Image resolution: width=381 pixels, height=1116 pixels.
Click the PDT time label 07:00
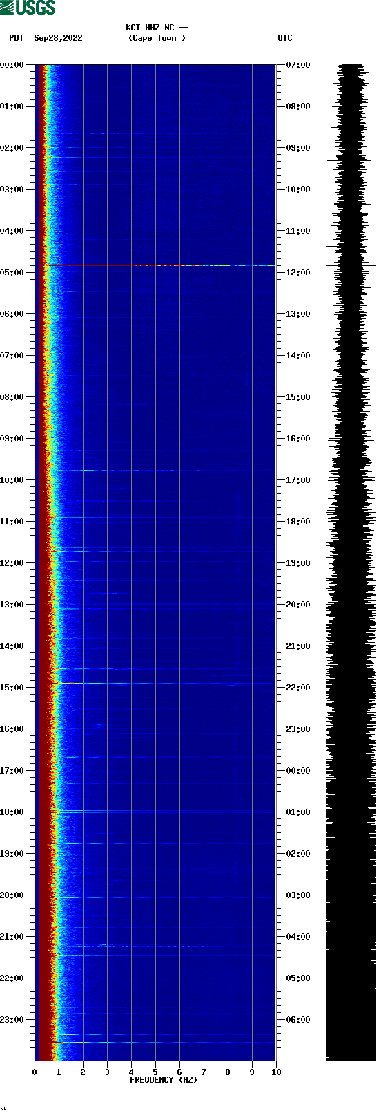(12, 356)
